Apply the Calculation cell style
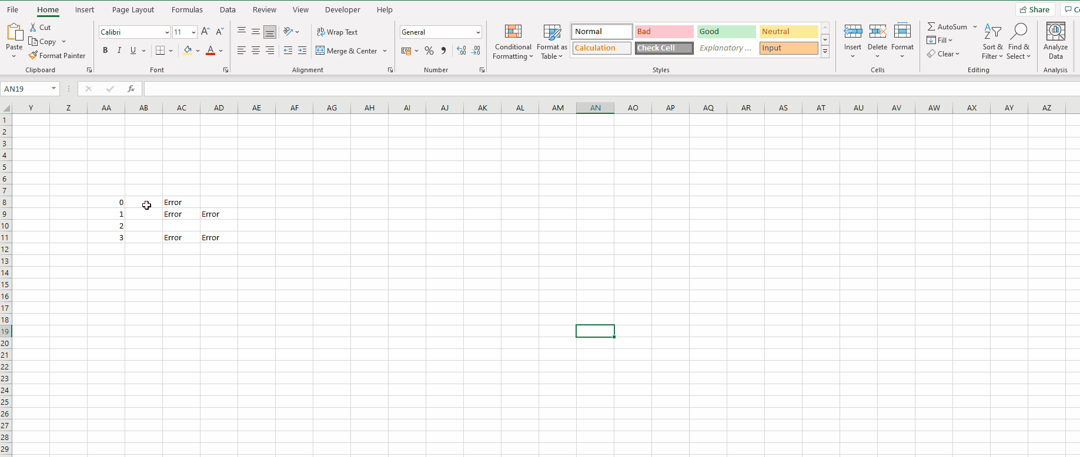The image size is (1080, 457). pos(602,48)
